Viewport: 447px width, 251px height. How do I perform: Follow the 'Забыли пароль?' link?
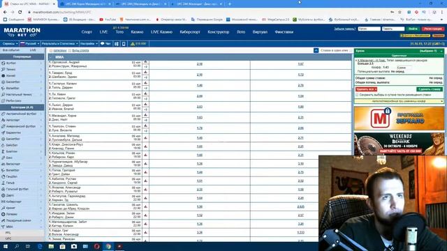click(345, 29)
